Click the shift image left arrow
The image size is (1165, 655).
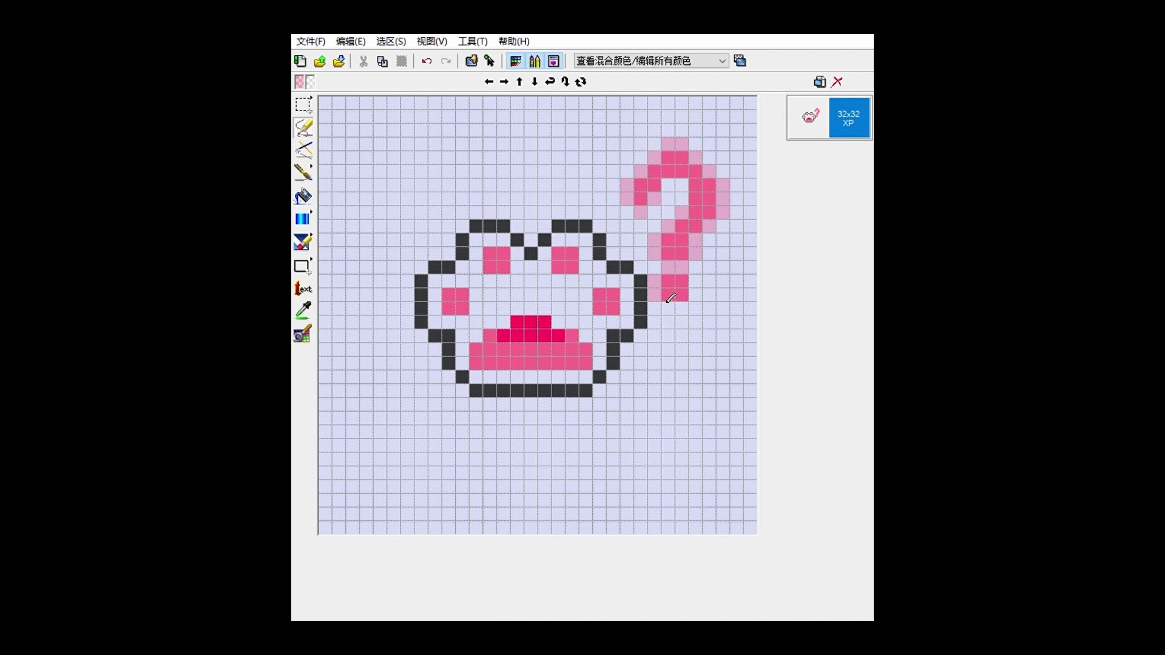pyautogui.click(x=488, y=82)
